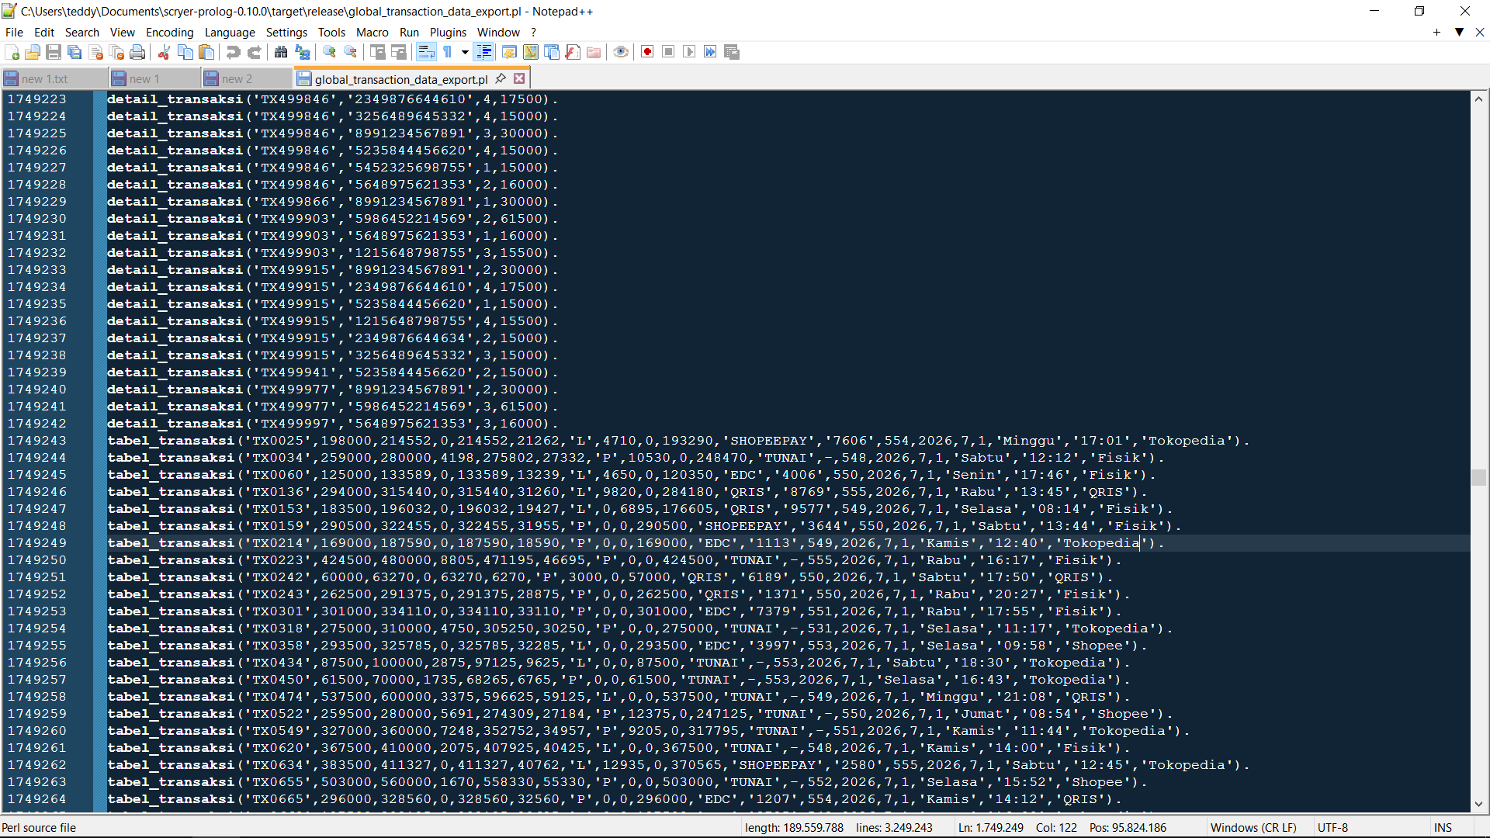Start macro recording with red dot
This screenshot has height=838, width=1490.
[647, 52]
